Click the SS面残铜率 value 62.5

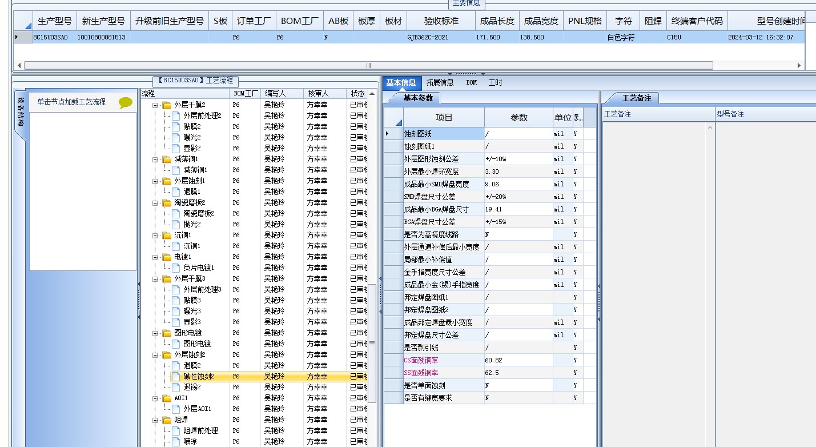point(518,373)
